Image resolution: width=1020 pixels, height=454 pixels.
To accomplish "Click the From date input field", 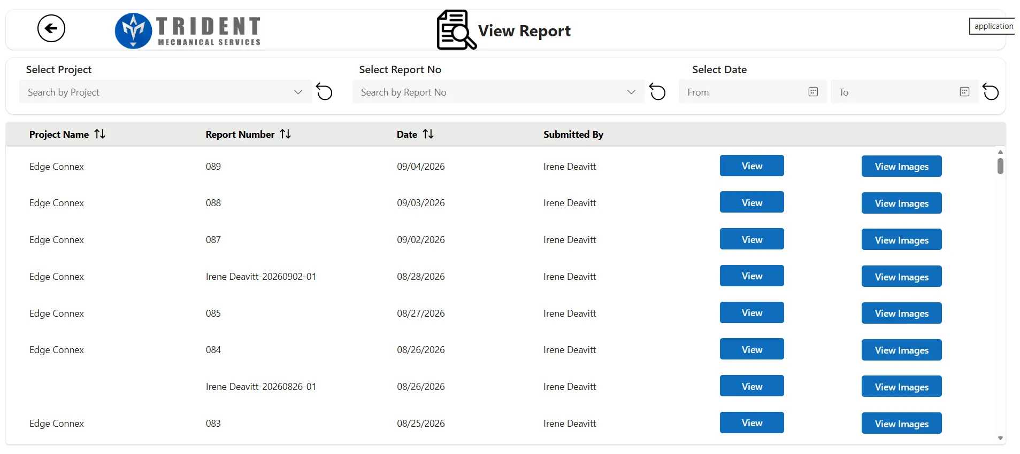I will 753,92.
